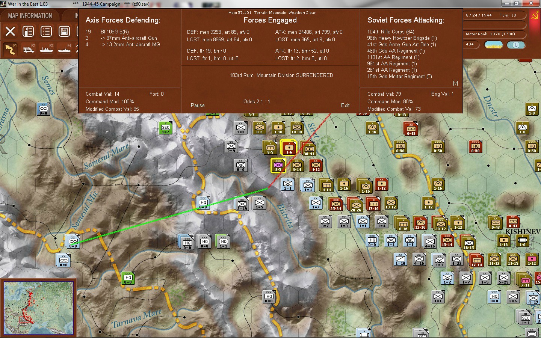Click the 13.2mm Anti-aircraft MG entry
541x338 pixels.
pyautogui.click(x=130, y=45)
